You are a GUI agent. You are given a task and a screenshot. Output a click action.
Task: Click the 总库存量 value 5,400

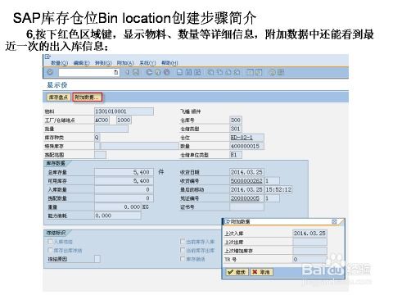(124, 172)
